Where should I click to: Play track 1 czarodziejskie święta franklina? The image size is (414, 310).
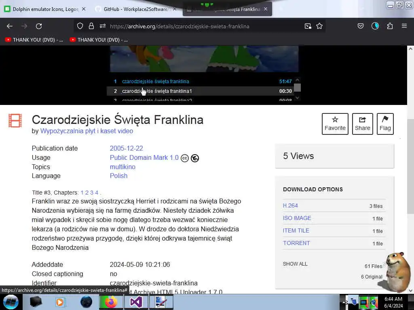pyautogui.click(x=203, y=81)
